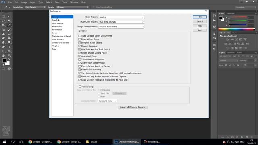Select the Hand tool

(3, 56)
